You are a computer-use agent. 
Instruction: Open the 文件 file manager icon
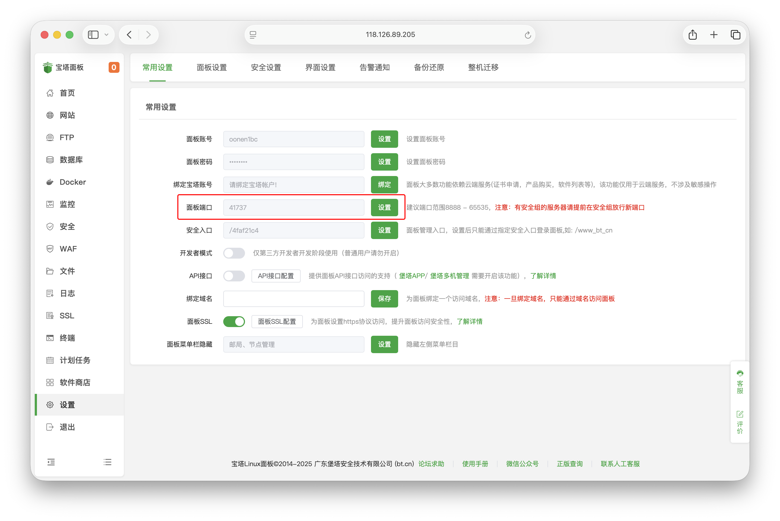[x=67, y=271]
